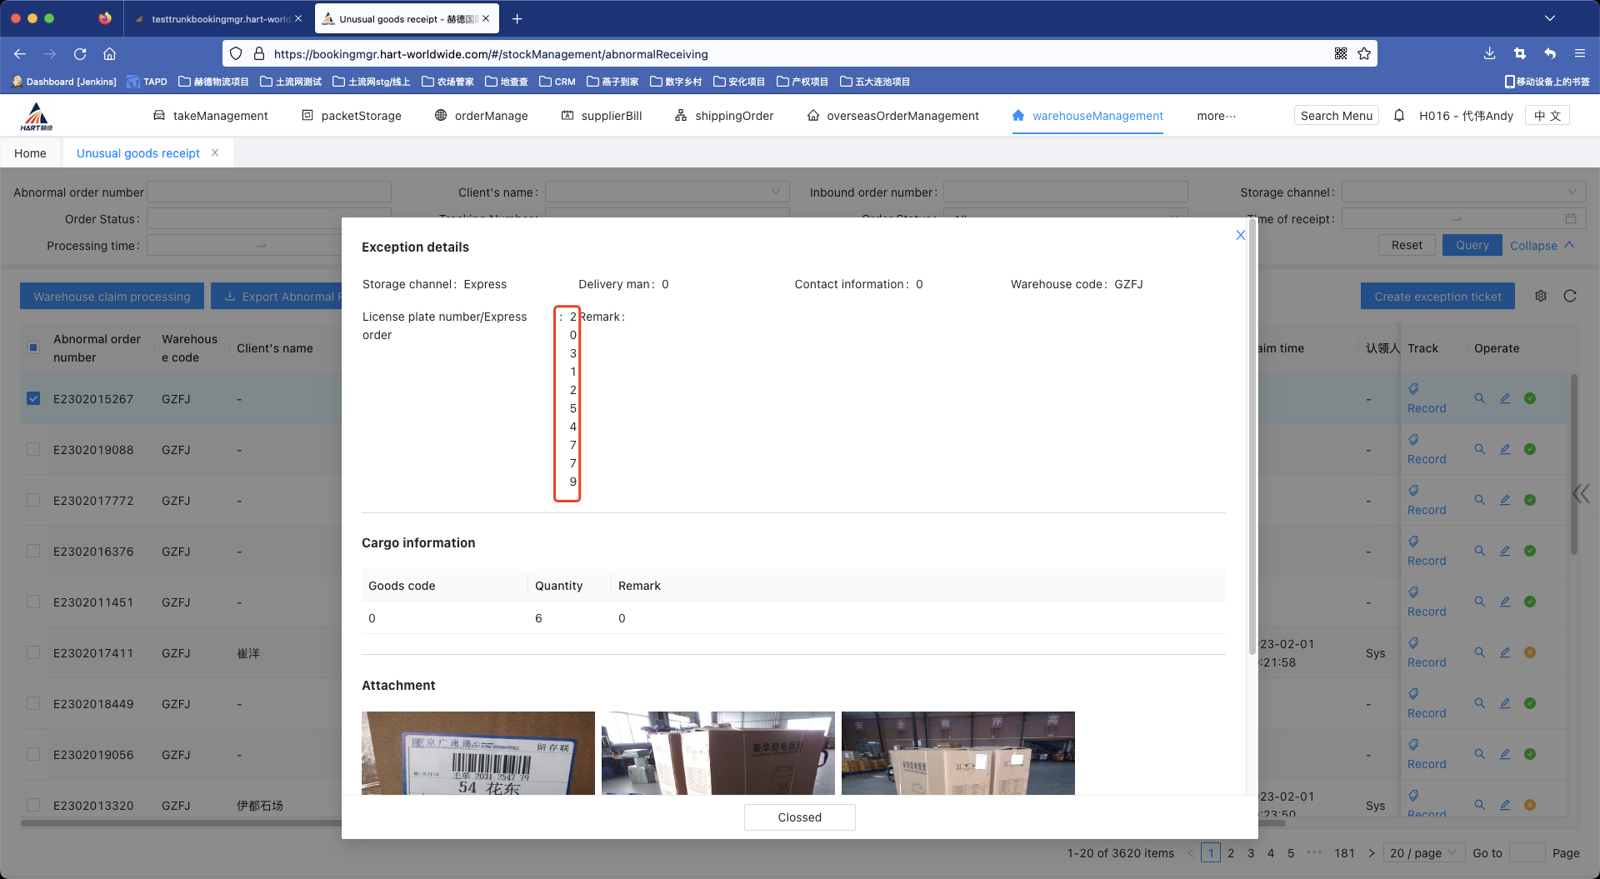1600x879 pixels.
Task: Toggle the select-all header checkbox
Action: [33, 347]
